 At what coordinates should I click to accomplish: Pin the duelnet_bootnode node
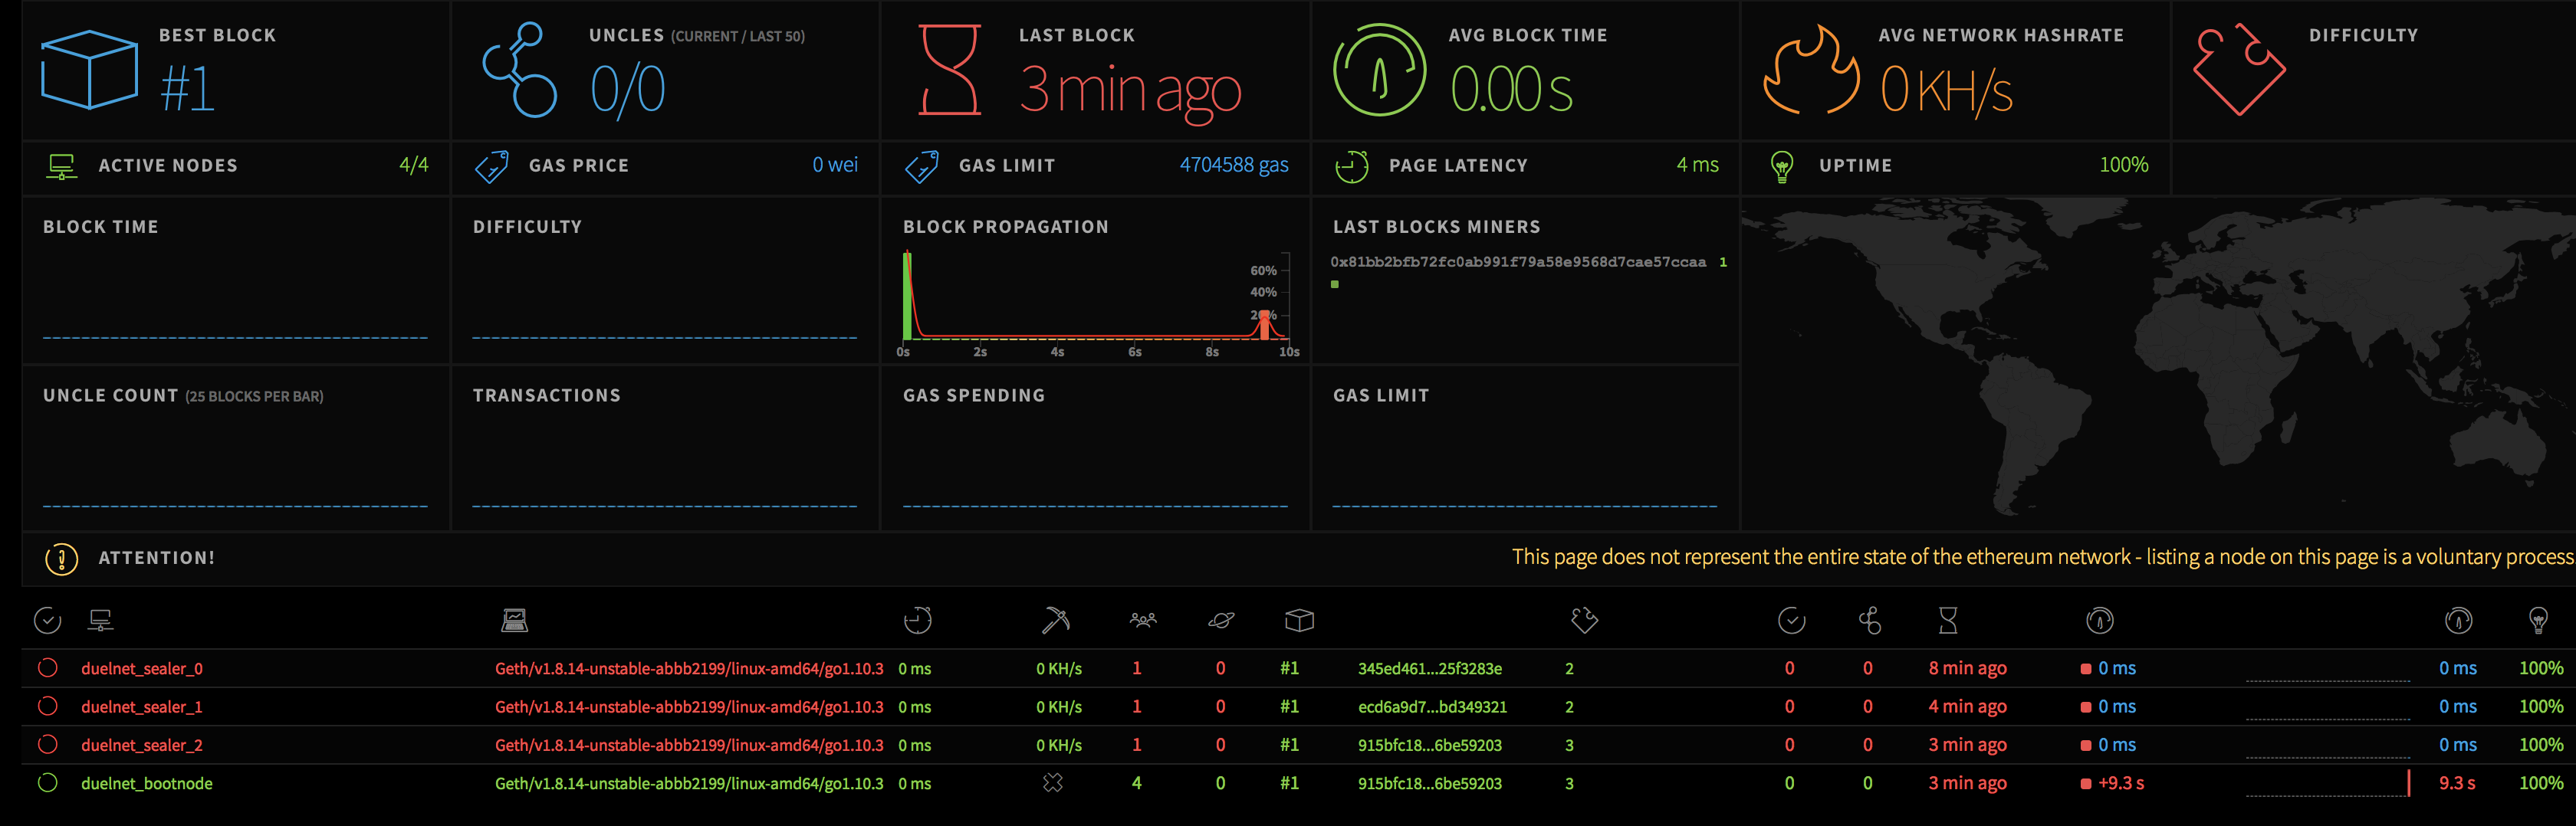[47, 783]
